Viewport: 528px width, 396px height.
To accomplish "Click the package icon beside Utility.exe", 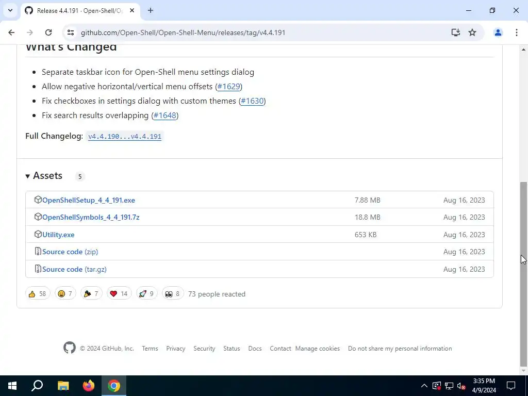I will 38,235.
